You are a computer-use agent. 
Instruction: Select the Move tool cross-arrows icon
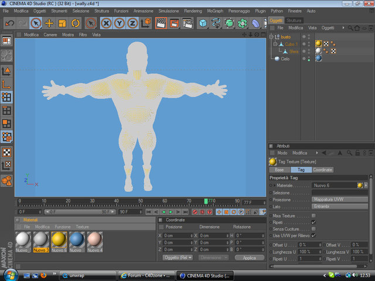click(49, 23)
